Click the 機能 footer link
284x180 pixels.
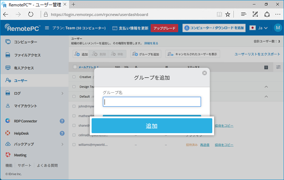tap(9, 165)
